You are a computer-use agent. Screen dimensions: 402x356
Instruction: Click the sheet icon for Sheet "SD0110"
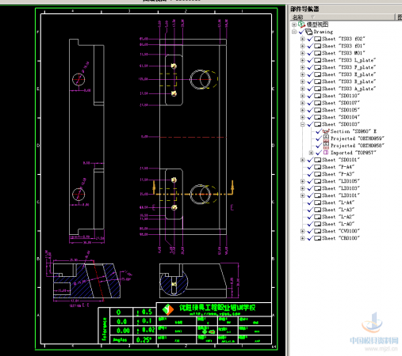317,96
